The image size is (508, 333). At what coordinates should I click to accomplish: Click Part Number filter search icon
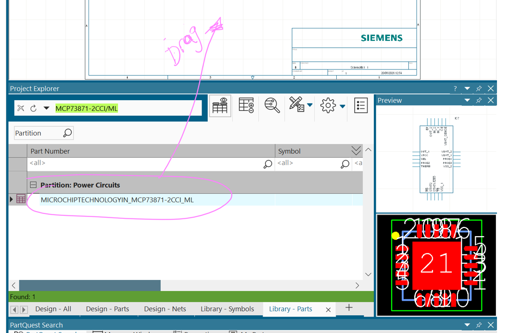267,164
